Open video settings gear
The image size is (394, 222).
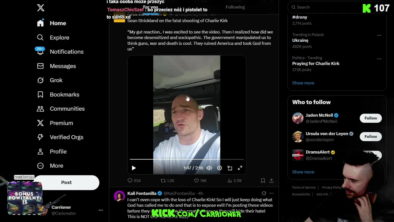click(x=219, y=168)
